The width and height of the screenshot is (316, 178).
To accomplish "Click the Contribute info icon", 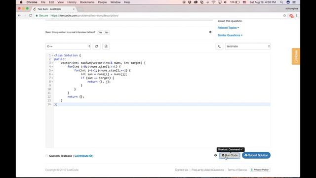I will pos(90,156).
